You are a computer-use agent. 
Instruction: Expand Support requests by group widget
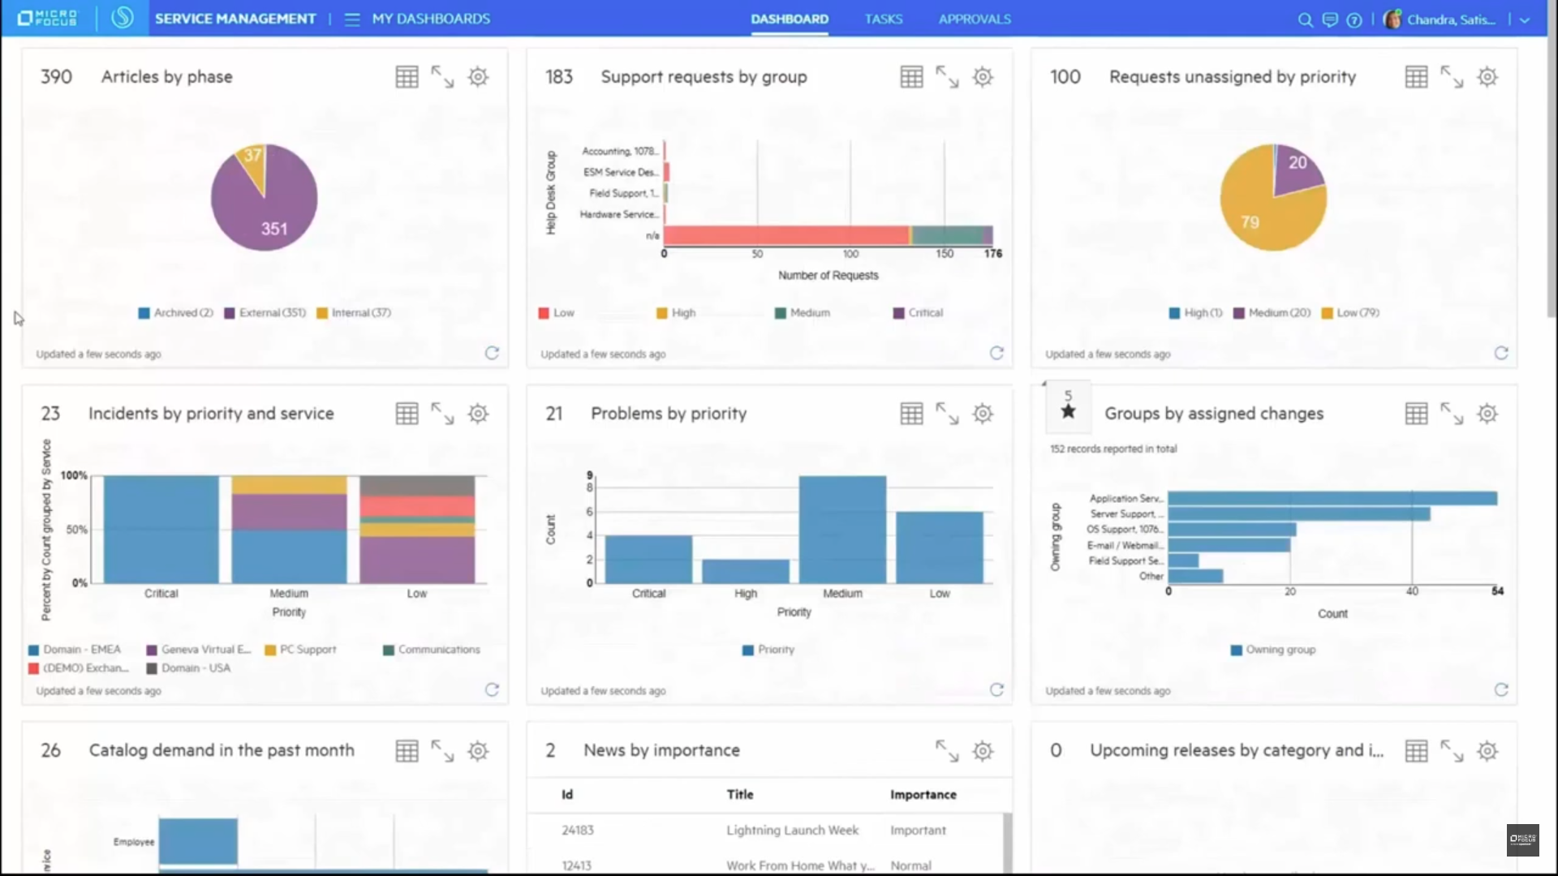pyautogui.click(x=947, y=77)
